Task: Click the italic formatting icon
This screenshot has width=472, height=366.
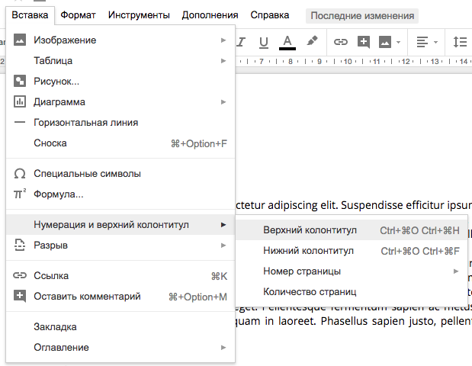Action: coord(241,41)
